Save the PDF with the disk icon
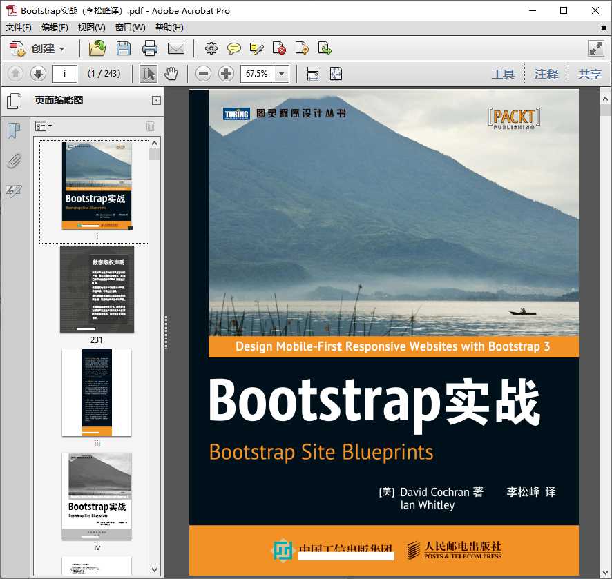 tap(124, 48)
